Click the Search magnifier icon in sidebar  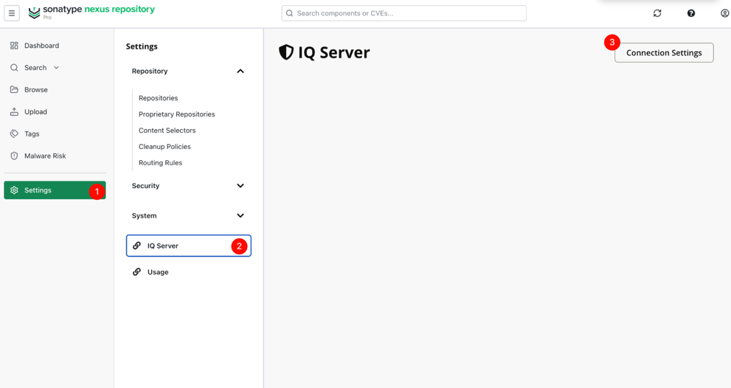click(x=14, y=68)
